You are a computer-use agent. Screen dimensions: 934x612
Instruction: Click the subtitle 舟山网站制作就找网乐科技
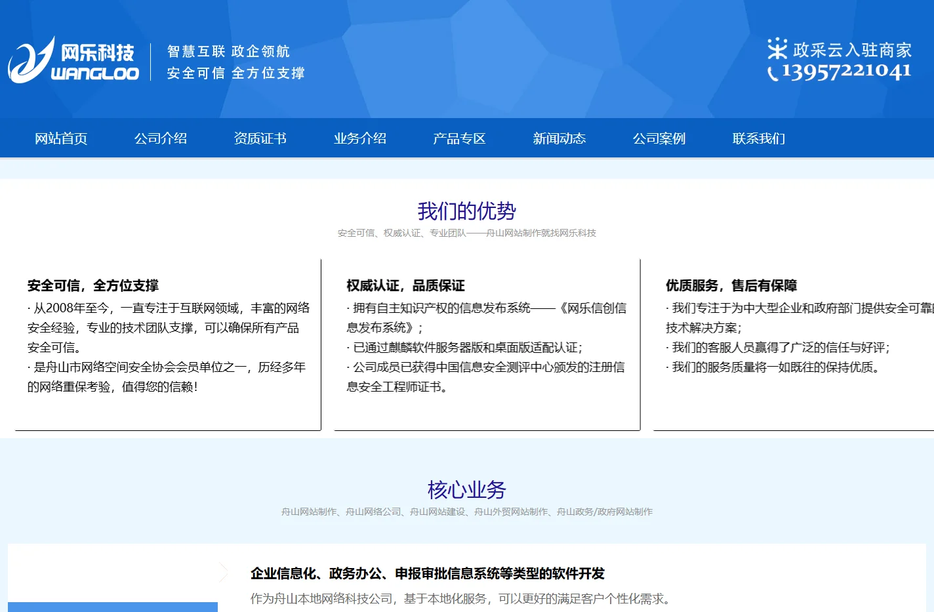pos(541,233)
